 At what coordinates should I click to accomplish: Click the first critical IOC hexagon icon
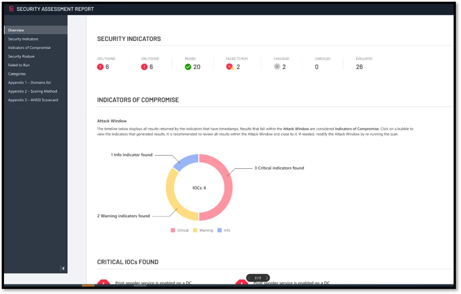pos(104,283)
